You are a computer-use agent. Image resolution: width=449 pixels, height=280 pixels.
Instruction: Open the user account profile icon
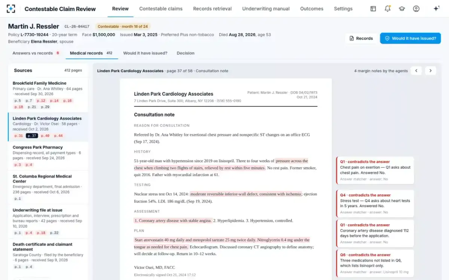(416, 9)
